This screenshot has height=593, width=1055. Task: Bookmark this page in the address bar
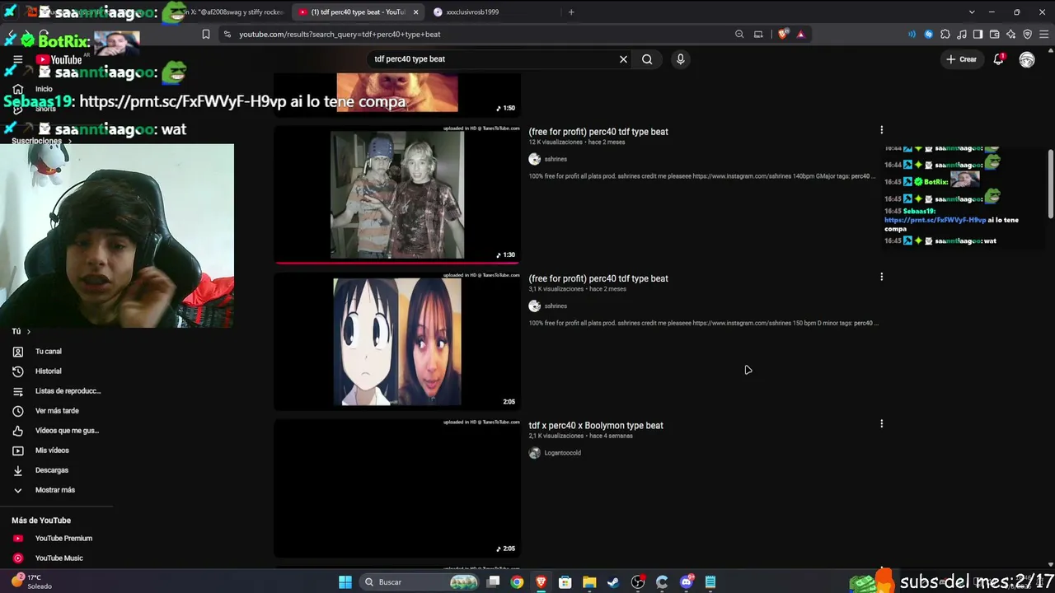[206, 35]
